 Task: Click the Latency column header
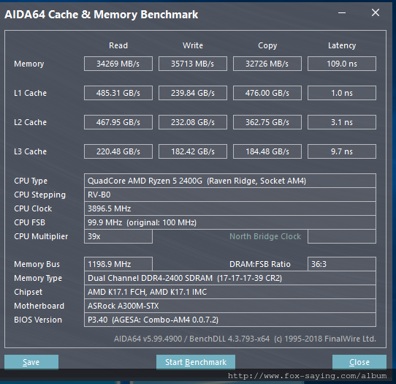click(342, 46)
